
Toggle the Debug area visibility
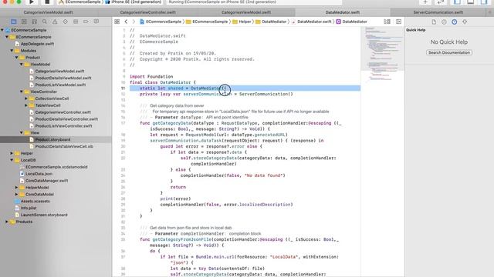[470, 2]
